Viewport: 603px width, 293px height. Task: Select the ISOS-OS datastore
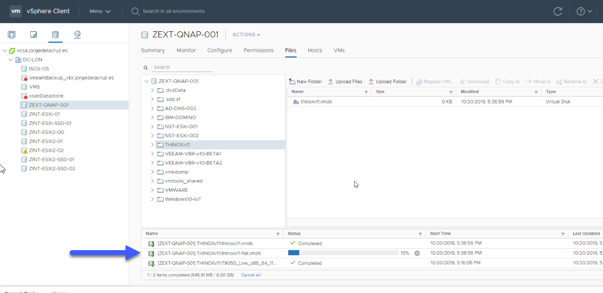click(39, 69)
